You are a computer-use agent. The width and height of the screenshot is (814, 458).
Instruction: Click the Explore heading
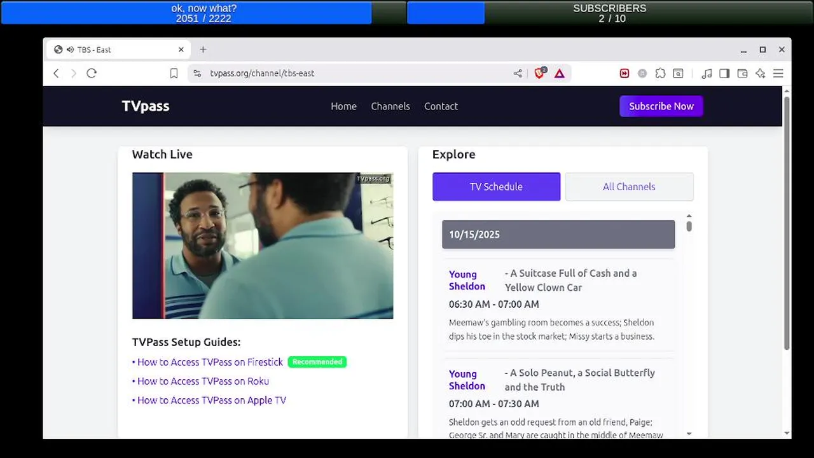point(453,154)
